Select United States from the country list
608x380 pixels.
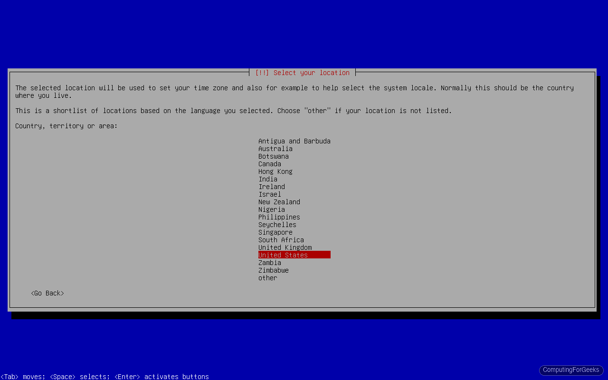(283, 255)
